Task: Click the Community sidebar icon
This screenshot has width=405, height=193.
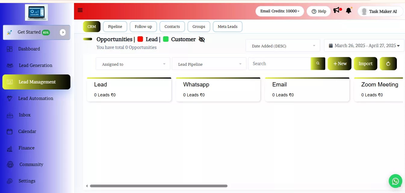Action: [x=10, y=164]
